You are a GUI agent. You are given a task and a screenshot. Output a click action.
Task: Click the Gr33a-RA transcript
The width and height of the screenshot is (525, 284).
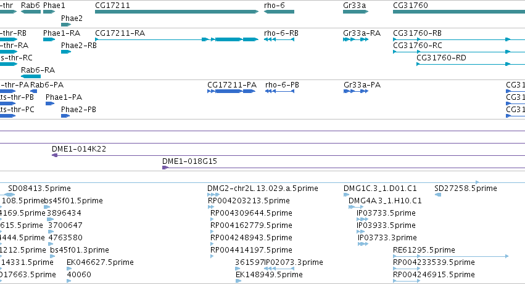(x=355, y=39)
